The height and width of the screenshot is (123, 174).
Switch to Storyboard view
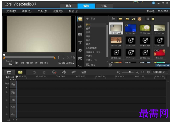tap(9, 72)
